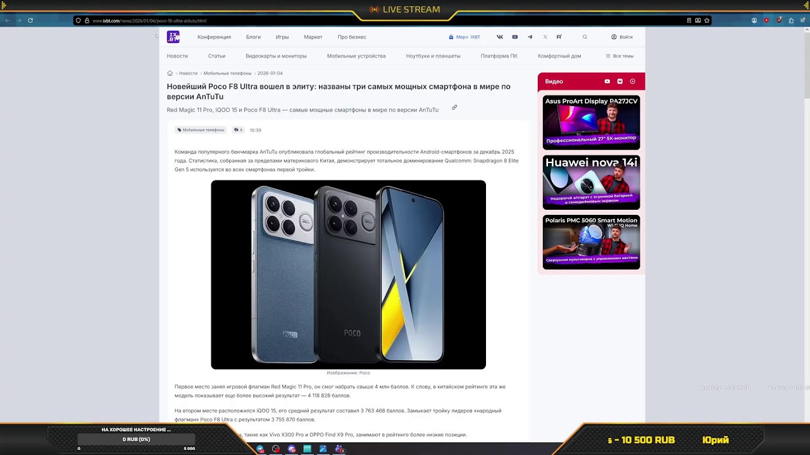The width and height of the screenshot is (810, 455).
Task: Select the Новости category tab
Action: (x=177, y=56)
